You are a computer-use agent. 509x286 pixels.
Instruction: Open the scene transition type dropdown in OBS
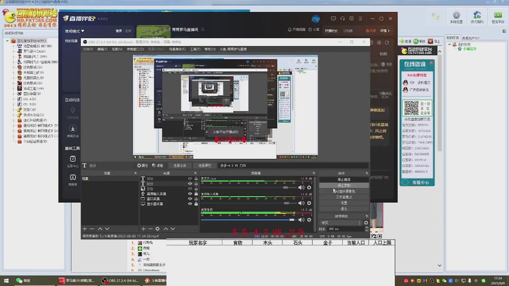pos(341,223)
